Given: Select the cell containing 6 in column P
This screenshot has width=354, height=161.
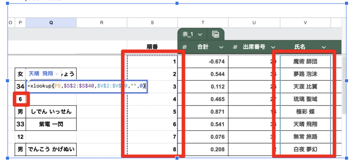Looking at the screenshot, I should 20,99.
